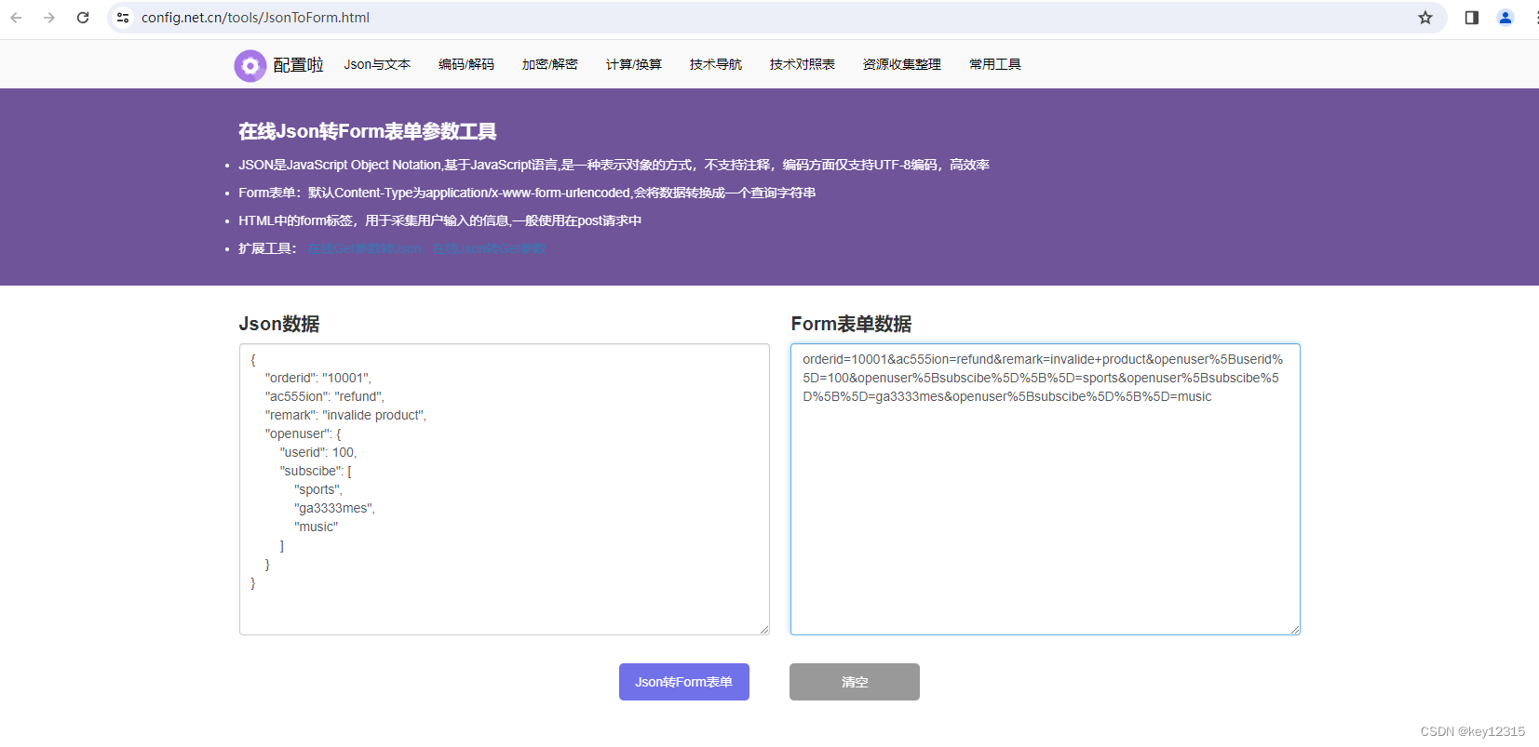Click the Form表单数据 heading
Viewport: 1539px width, 747px height.
point(851,324)
